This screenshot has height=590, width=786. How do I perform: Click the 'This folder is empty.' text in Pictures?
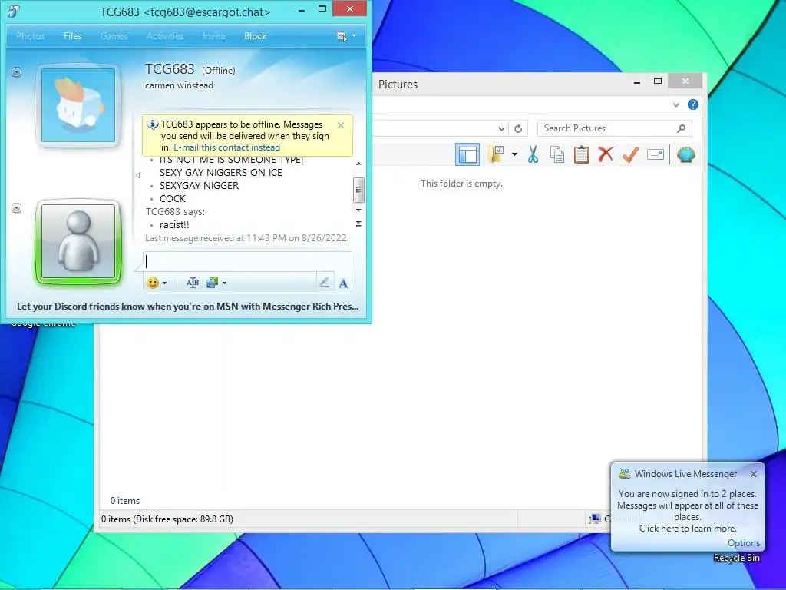point(461,184)
